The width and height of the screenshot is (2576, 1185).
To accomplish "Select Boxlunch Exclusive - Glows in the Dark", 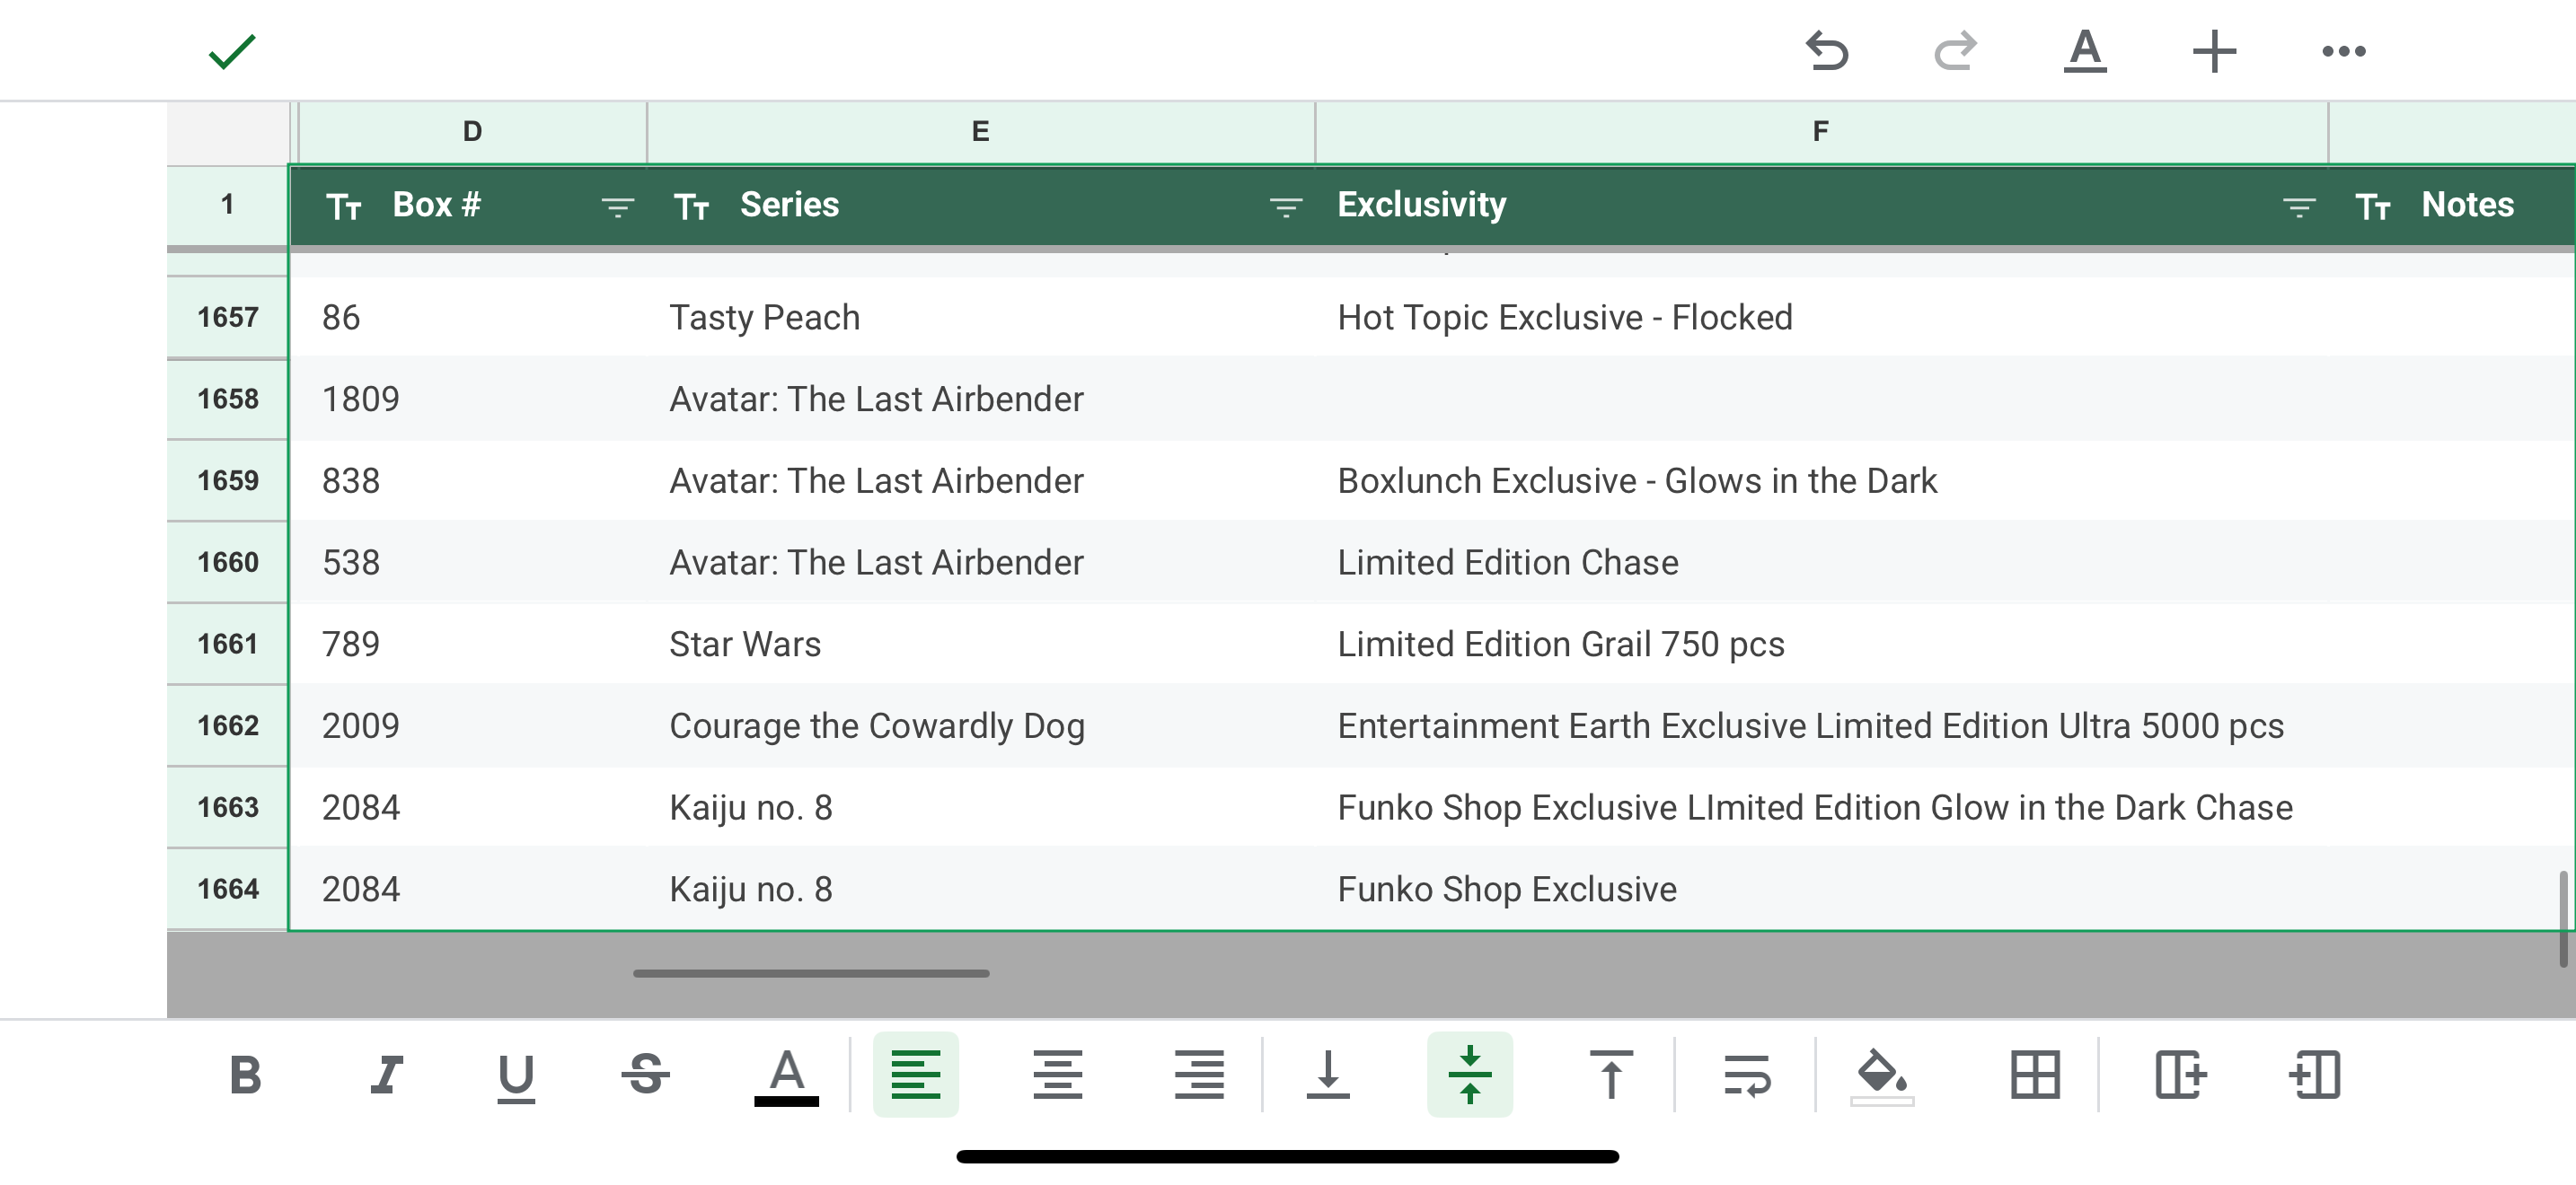I will tap(1821, 480).
